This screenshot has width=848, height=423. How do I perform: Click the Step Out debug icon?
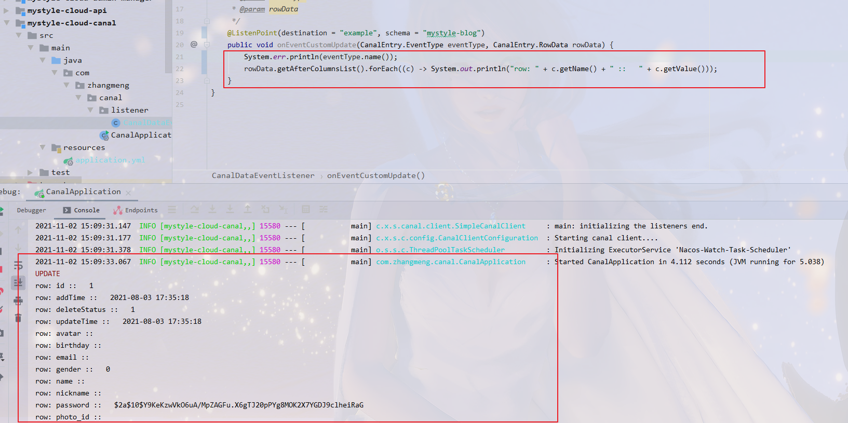(x=248, y=210)
